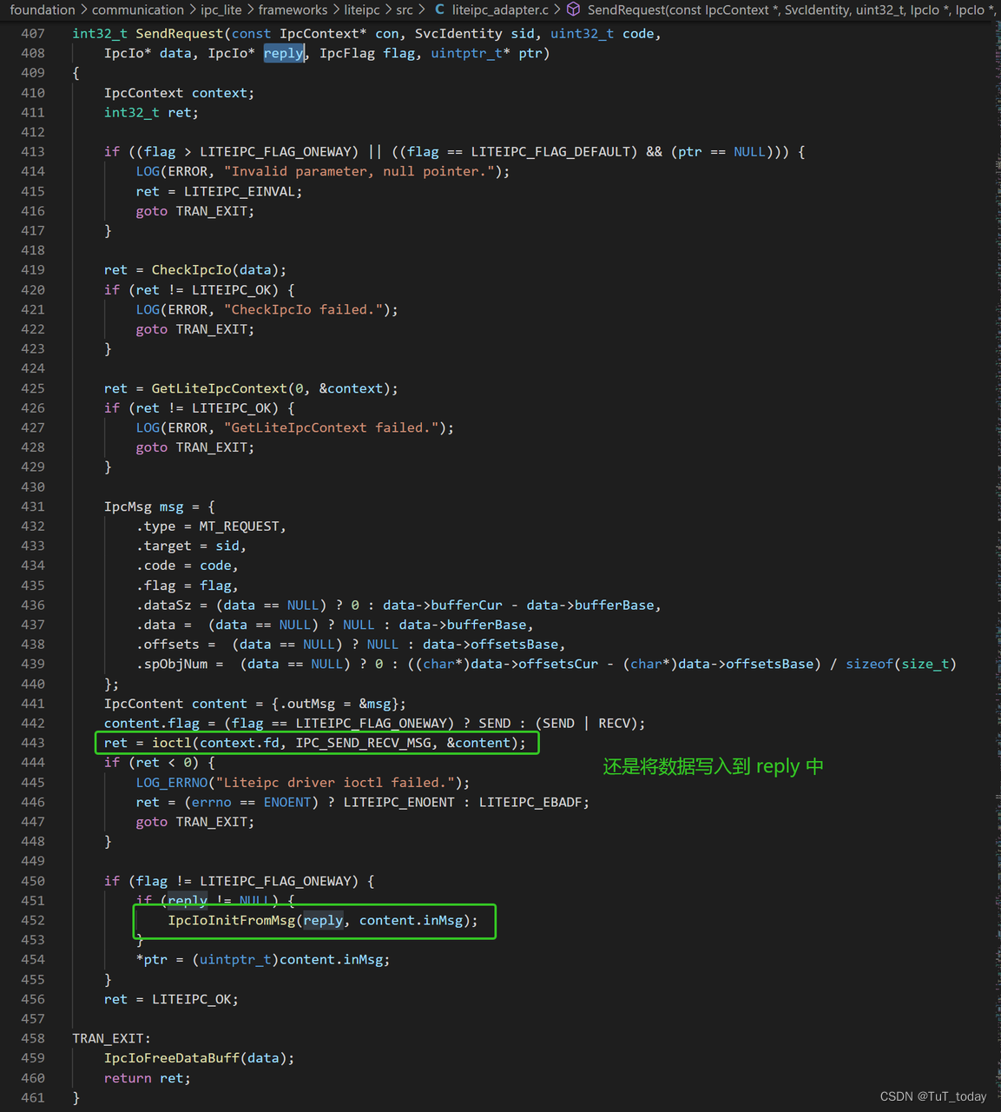Expand chevron after src breadcrumb
This screenshot has width=1001, height=1112.
pos(421,10)
